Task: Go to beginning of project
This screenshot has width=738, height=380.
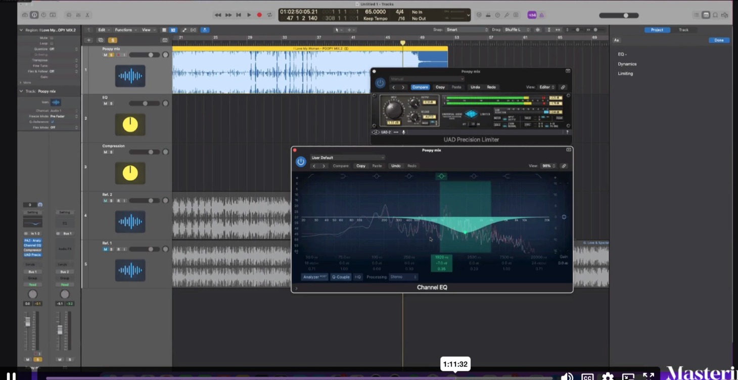Action: (x=239, y=15)
